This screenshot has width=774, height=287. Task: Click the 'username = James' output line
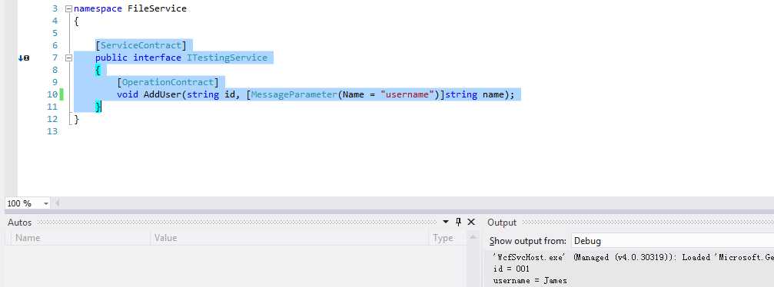530,281
